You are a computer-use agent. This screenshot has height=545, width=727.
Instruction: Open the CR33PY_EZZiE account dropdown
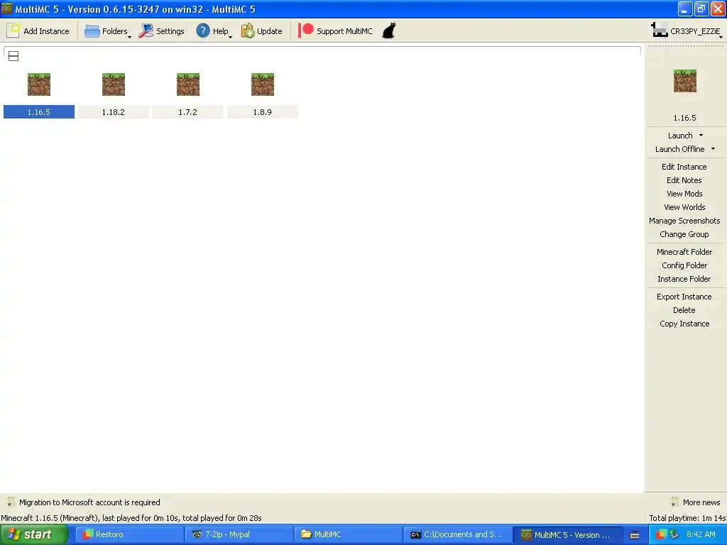coord(687,31)
